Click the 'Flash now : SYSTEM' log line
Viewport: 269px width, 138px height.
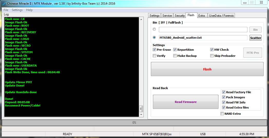click(x=19, y=52)
